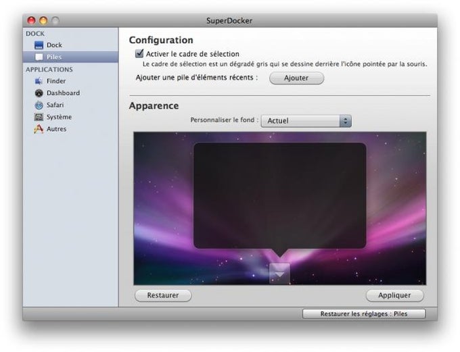Click the down-arrow stack icon in preview
Image resolution: width=460 pixels, height=352 pixels.
click(279, 274)
